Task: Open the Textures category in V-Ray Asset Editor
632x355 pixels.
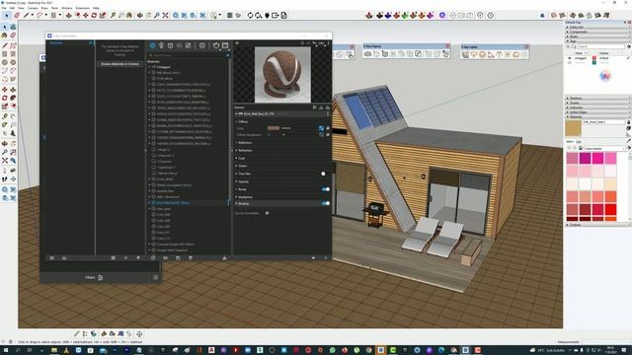Action: coord(188,45)
